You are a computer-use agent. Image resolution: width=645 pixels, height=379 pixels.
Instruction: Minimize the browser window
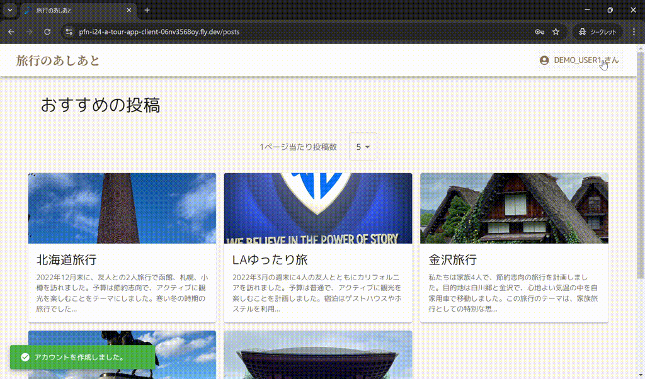(x=588, y=10)
